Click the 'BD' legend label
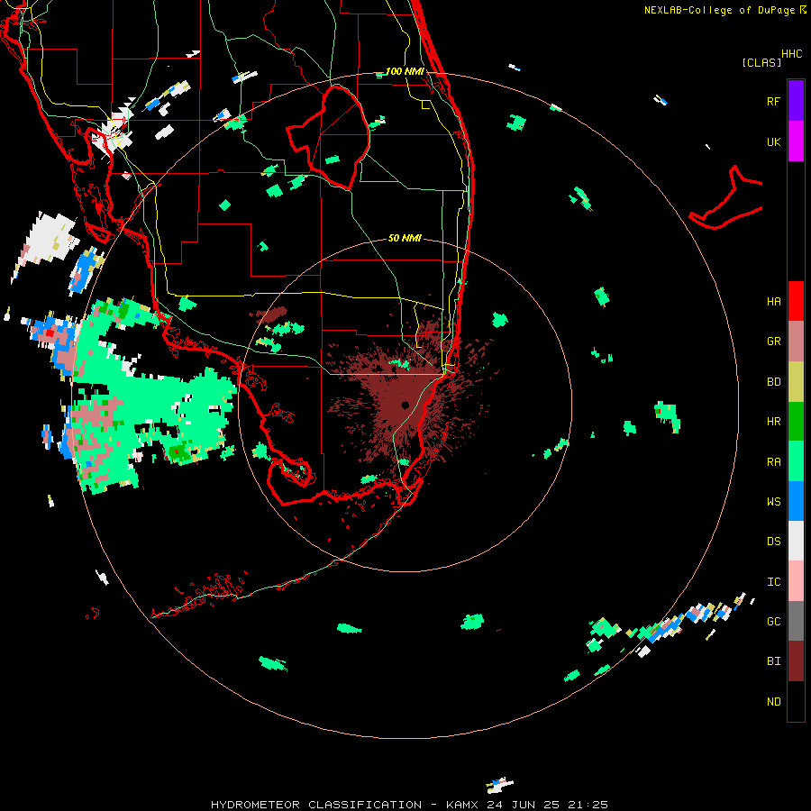Viewport: 811px width, 811px height. pos(773,381)
